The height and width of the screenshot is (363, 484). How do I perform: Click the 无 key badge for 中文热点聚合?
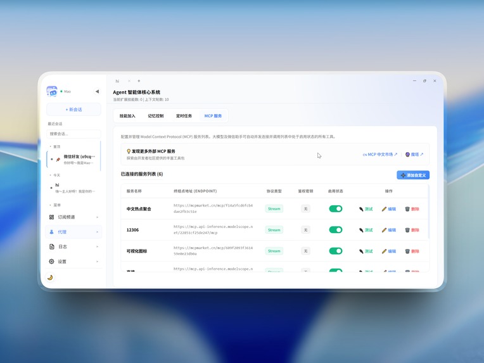[305, 208]
